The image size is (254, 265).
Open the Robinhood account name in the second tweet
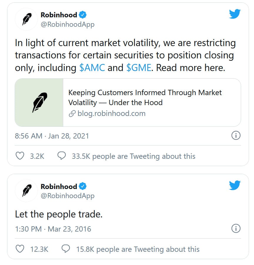click(x=59, y=186)
